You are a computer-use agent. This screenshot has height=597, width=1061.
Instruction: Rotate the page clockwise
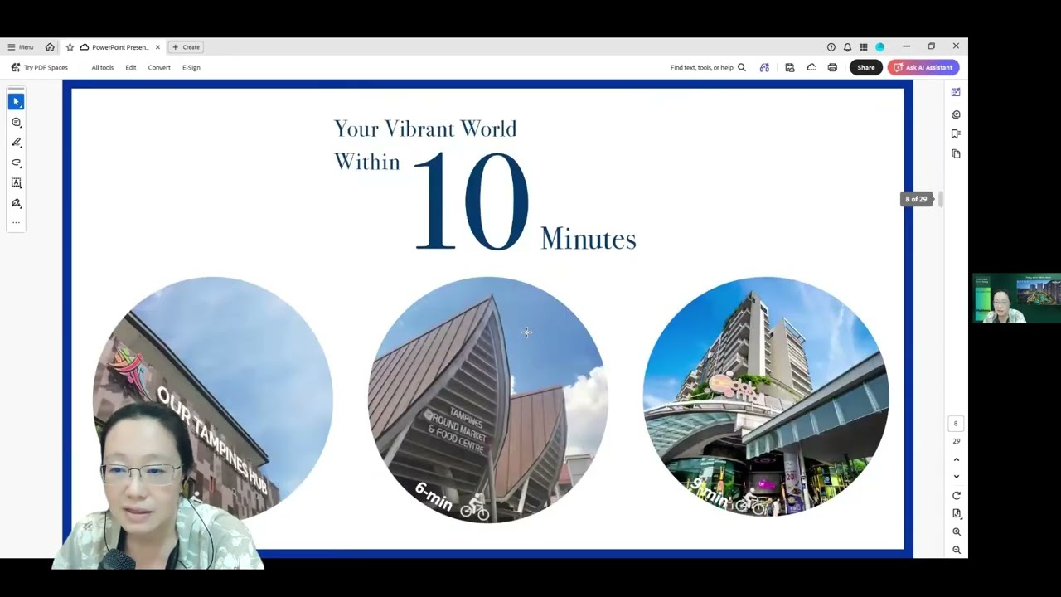click(957, 496)
